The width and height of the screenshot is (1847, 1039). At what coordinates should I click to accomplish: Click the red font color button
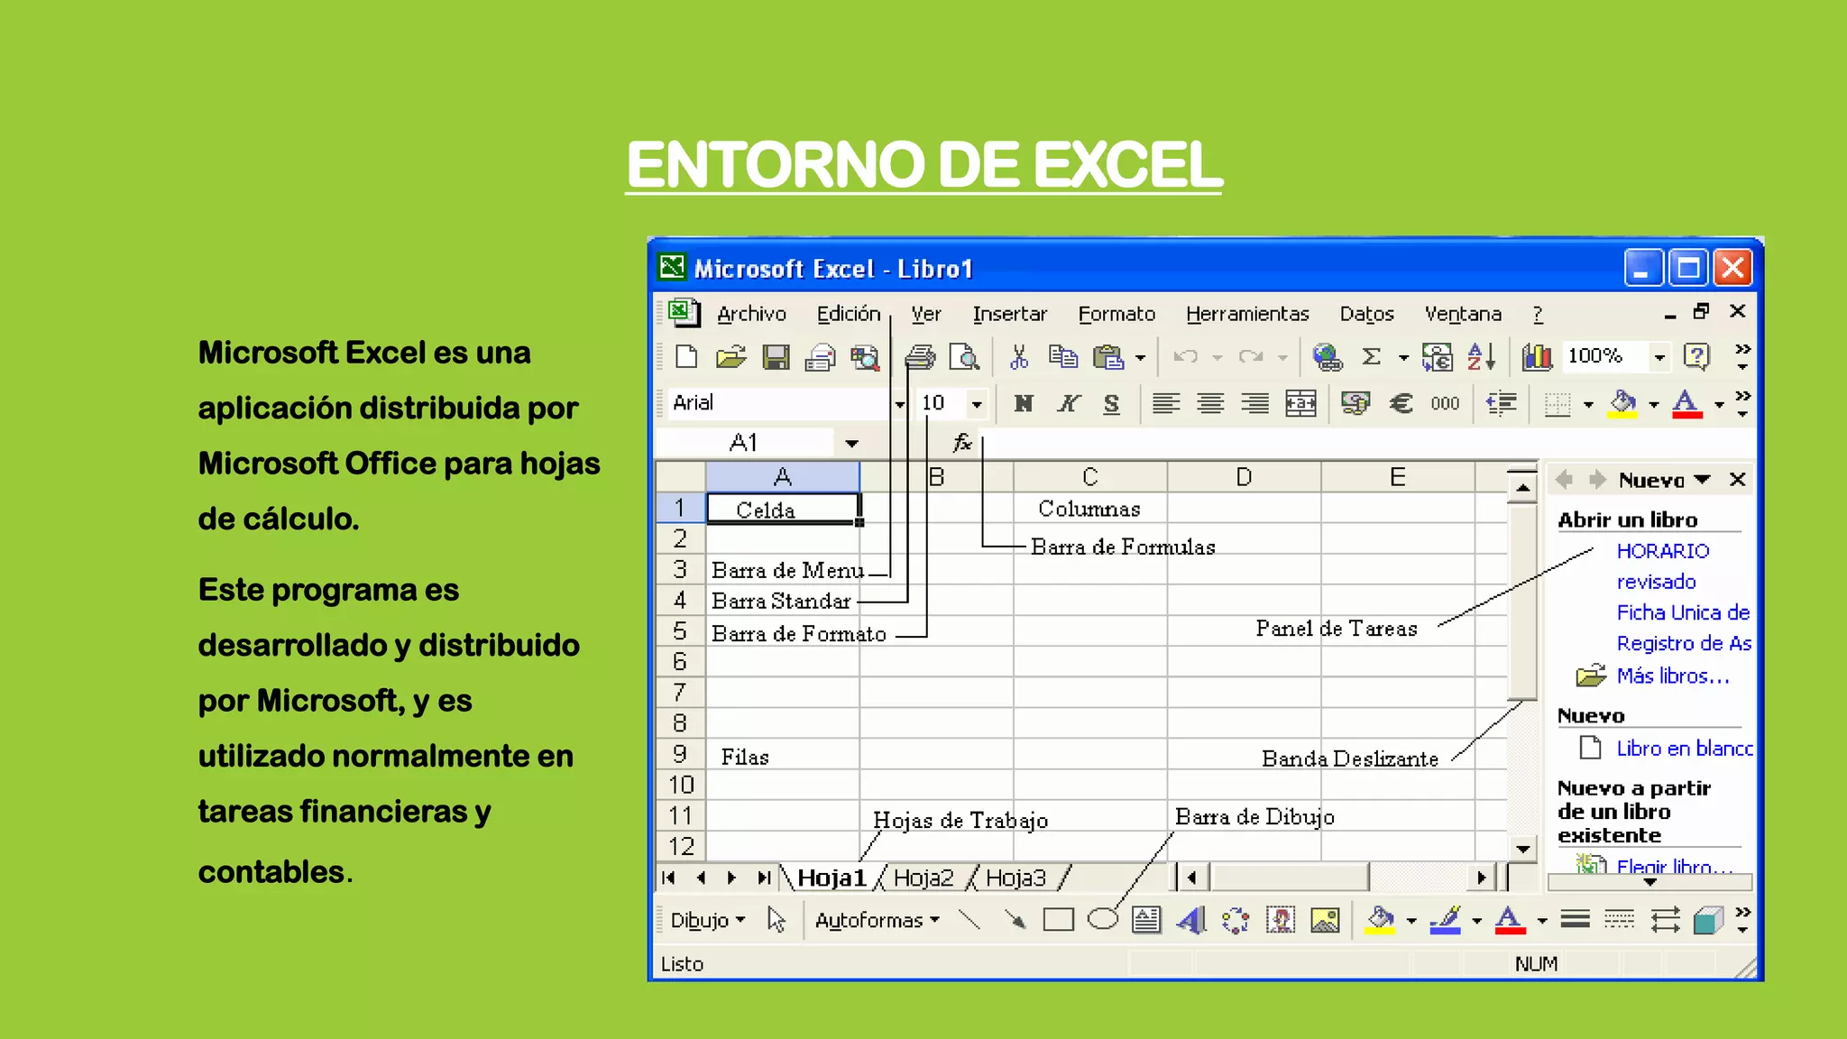click(x=1686, y=404)
